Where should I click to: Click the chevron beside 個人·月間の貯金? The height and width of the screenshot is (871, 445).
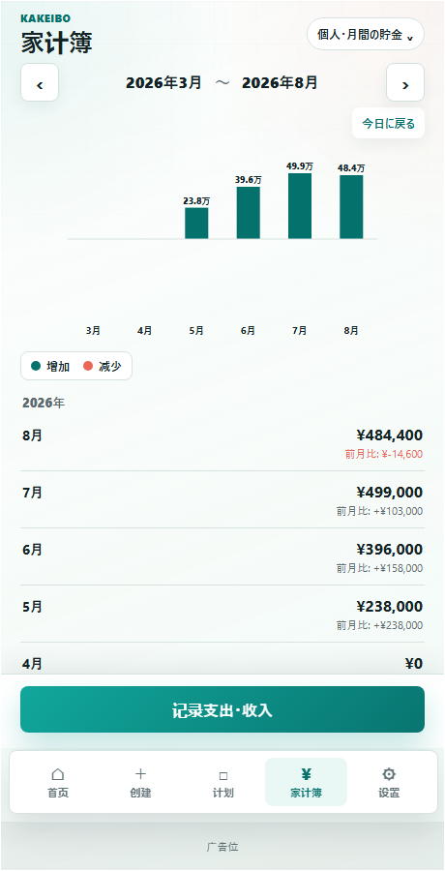(x=410, y=37)
